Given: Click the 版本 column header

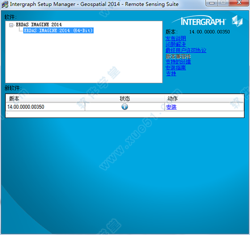Looking at the screenshot, I should (x=45, y=99).
